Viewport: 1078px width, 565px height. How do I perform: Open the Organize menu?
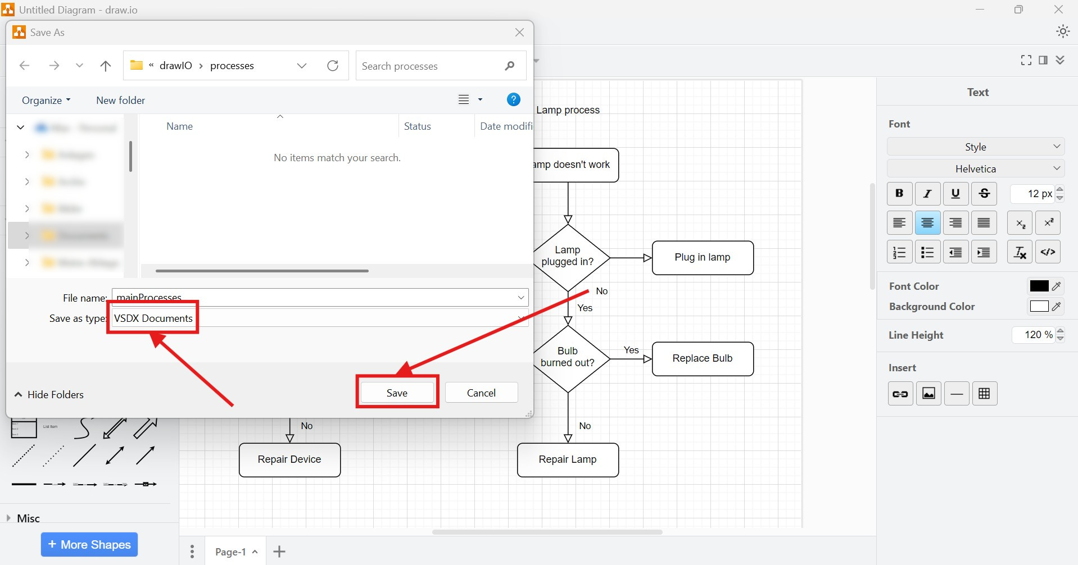(x=45, y=100)
